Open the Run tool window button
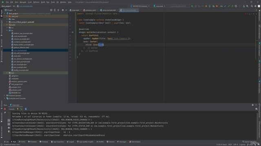261x146 pixels. click(x=13, y=142)
